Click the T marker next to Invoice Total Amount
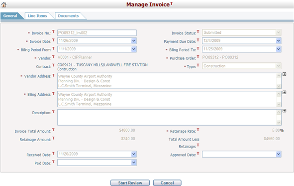The image size is (294, 186). (53, 130)
